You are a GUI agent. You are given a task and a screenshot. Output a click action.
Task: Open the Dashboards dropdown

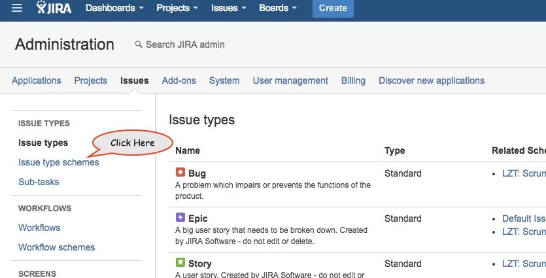pyautogui.click(x=114, y=8)
